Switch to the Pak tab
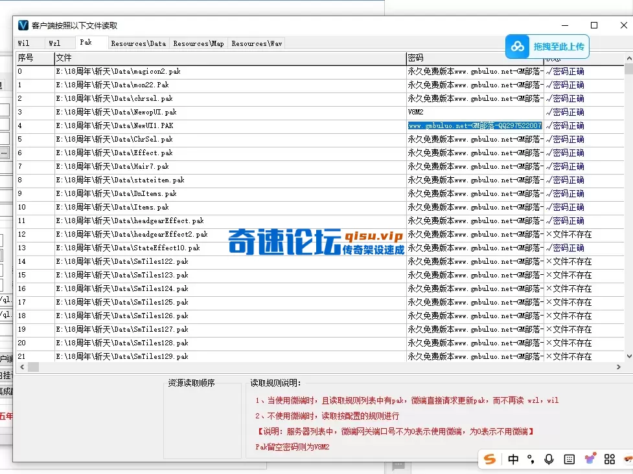This screenshot has width=633, height=474. [91, 43]
